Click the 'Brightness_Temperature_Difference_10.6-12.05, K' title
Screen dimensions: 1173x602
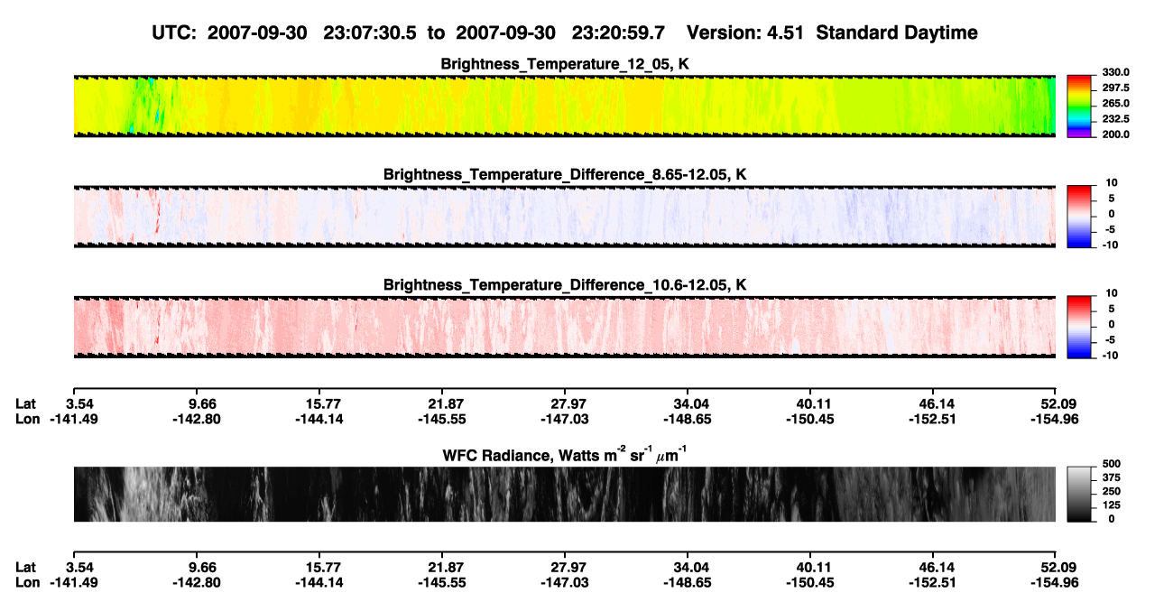[565, 284]
